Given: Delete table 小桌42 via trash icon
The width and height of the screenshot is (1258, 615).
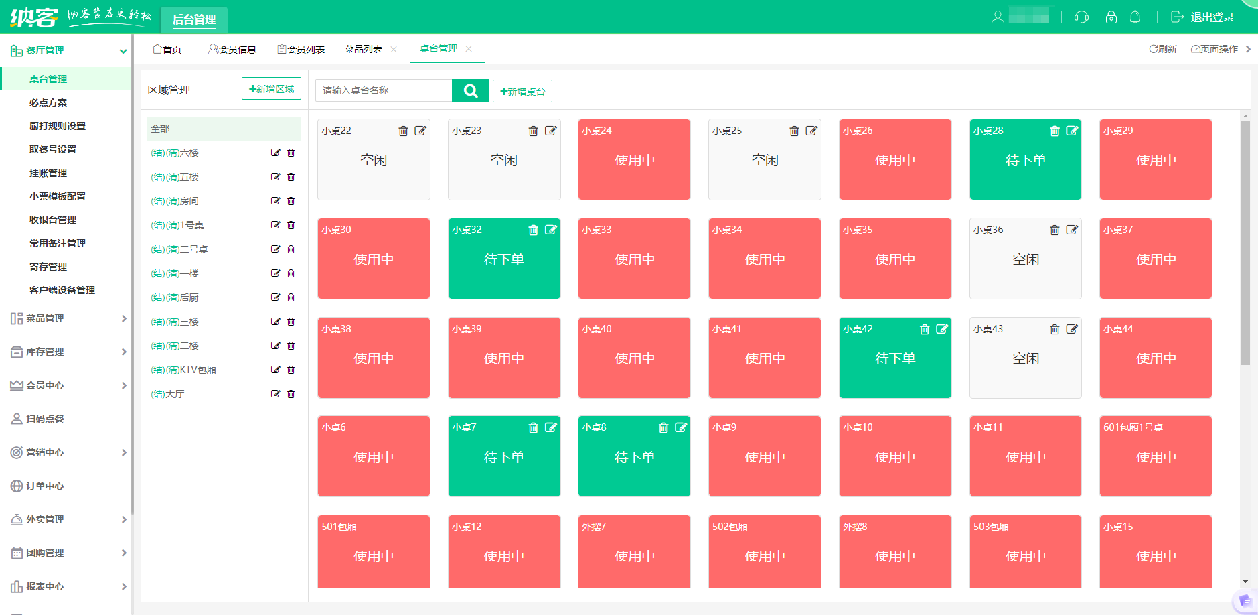Looking at the screenshot, I should pos(925,329).
